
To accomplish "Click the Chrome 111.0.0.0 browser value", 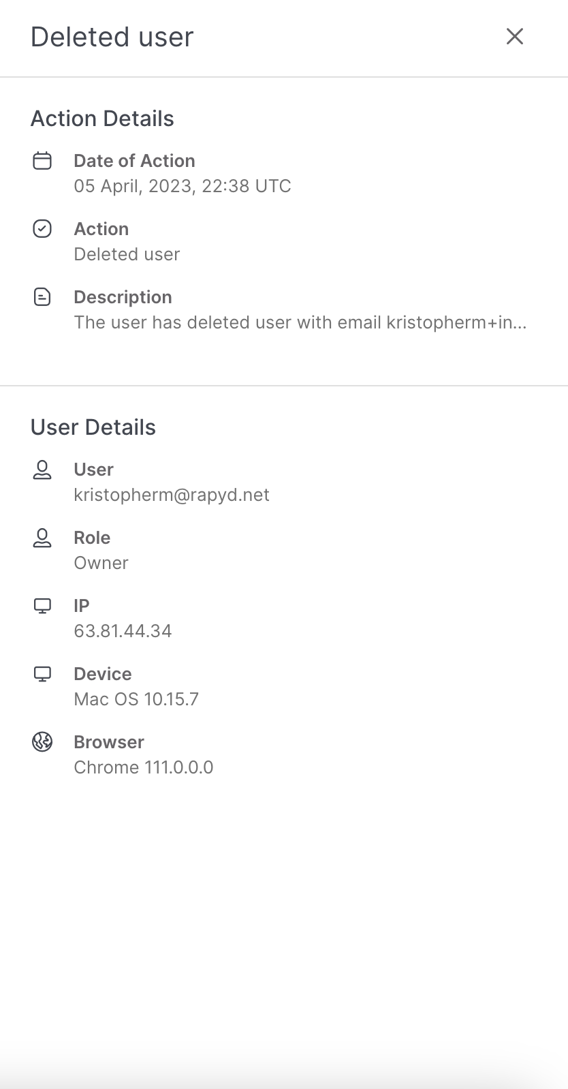I will [x=144, y=767].
